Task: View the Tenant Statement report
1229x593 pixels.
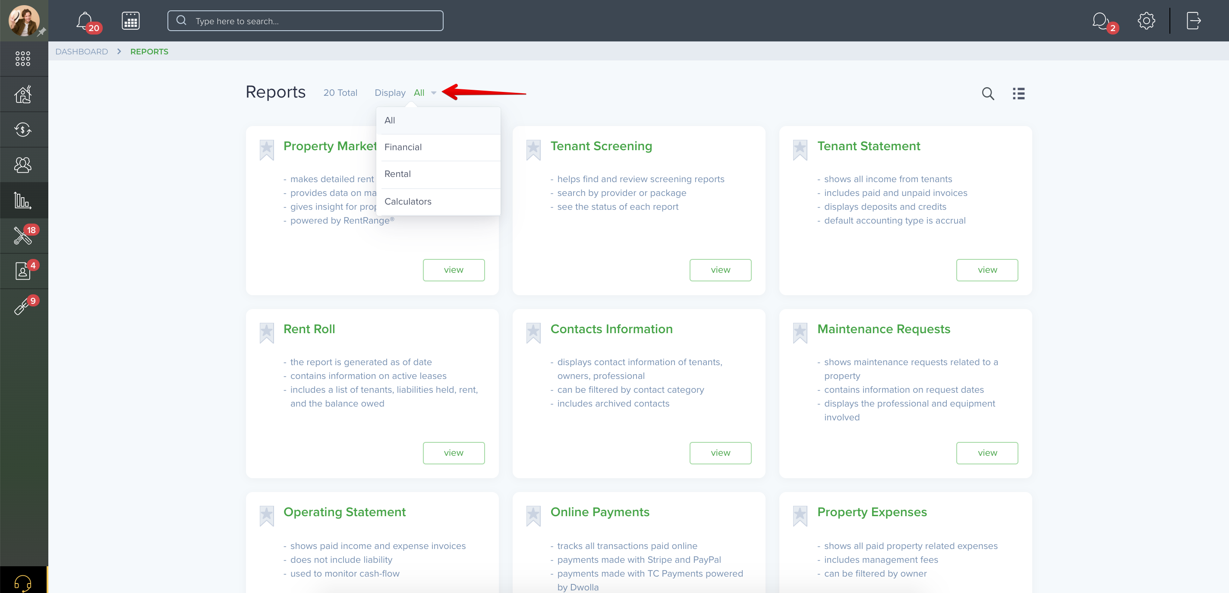Action: tap(987, 270)
